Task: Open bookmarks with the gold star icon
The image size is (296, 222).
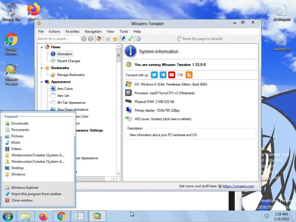Action: [x=115, y=39]
